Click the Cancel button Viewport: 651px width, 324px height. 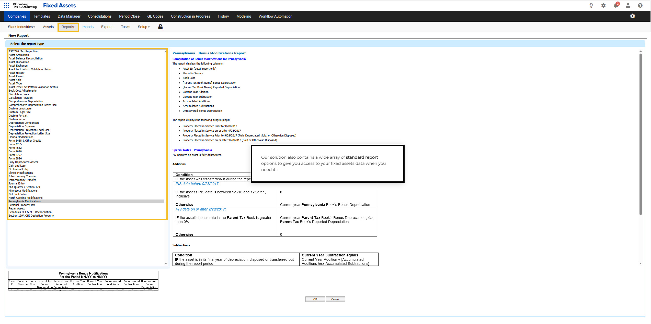click(335, 299)
